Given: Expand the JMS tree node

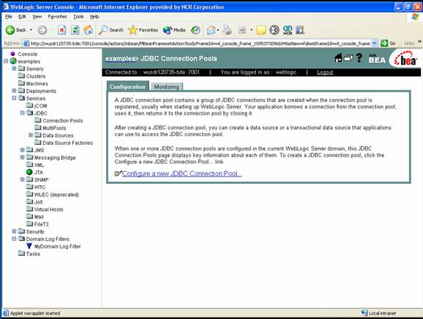Looking at the screenshot, I should tap(22, 150).
